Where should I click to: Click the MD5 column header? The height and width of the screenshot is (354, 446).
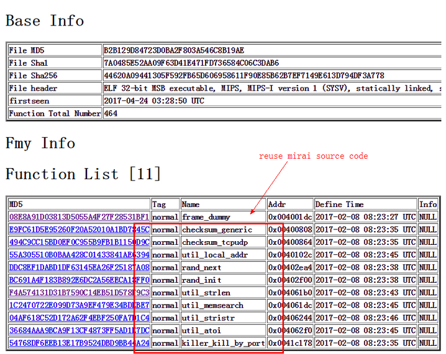(80, 204)
